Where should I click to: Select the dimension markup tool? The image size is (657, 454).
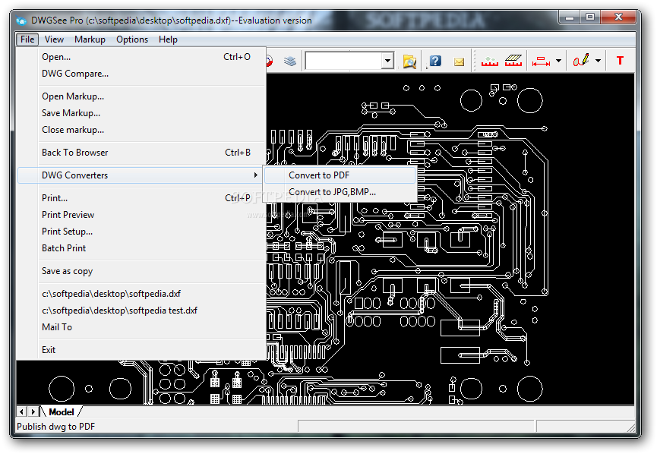(x=541, y=61)
